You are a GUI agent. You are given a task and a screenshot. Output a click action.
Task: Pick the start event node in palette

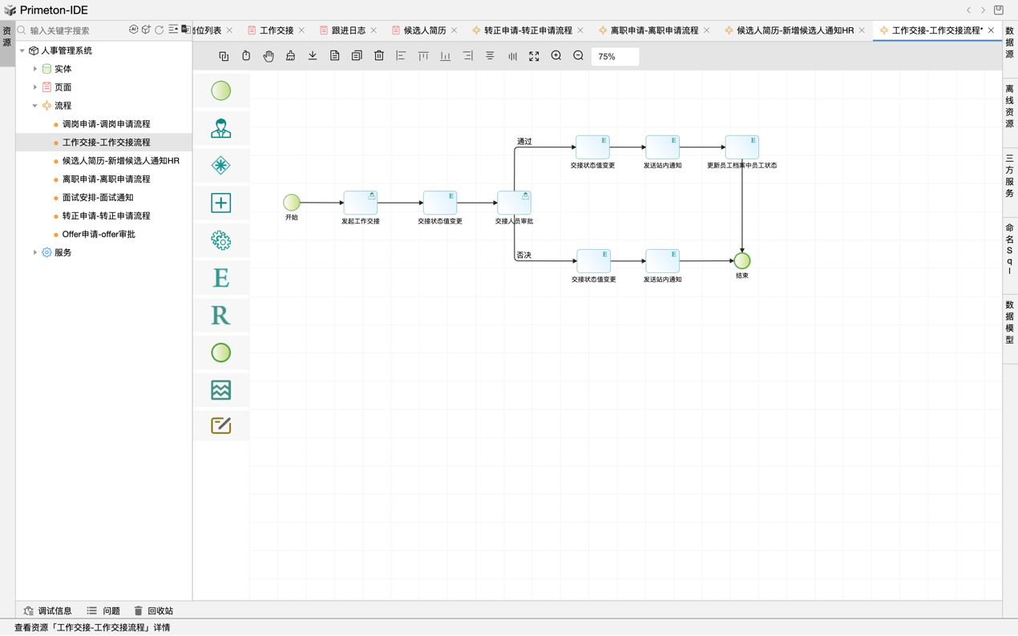click(x=221, y=91)
